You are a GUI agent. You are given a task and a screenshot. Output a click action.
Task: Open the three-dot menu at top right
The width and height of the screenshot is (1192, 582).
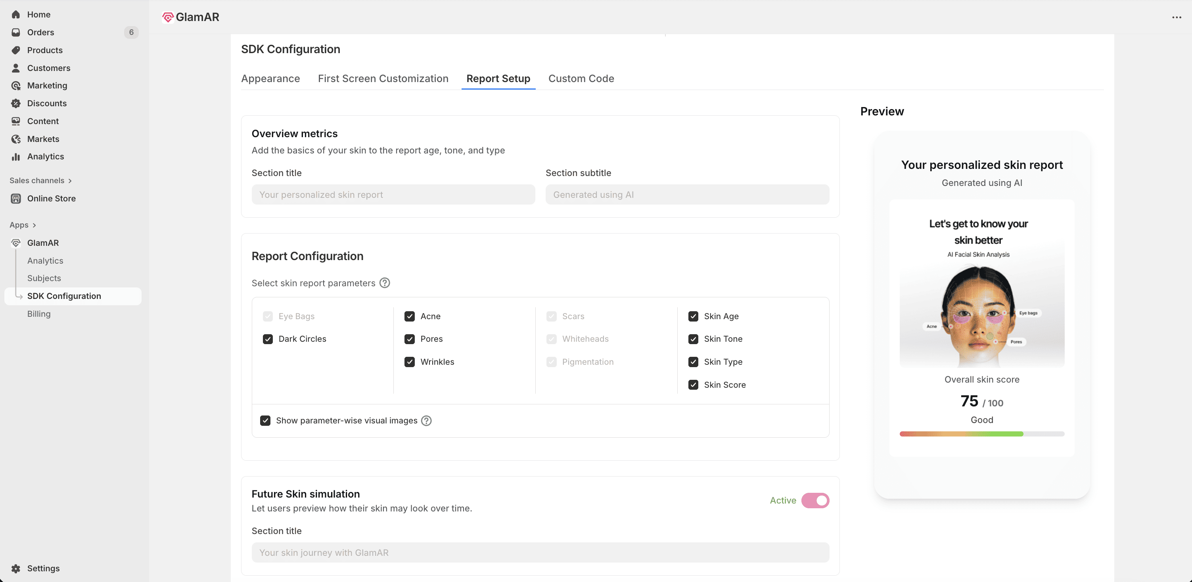[x=1176, y=17]
